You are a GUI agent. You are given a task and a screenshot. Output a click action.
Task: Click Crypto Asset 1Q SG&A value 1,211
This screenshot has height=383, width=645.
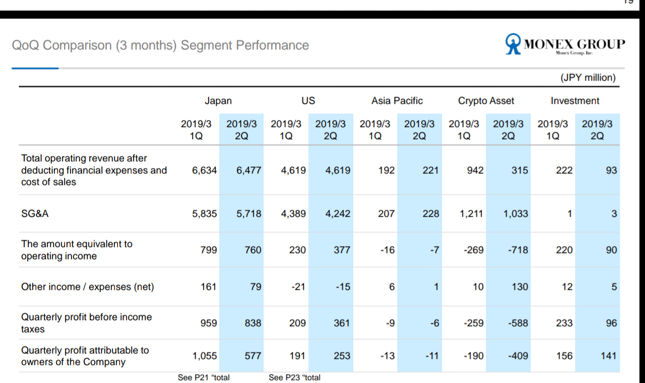point(471,214)
